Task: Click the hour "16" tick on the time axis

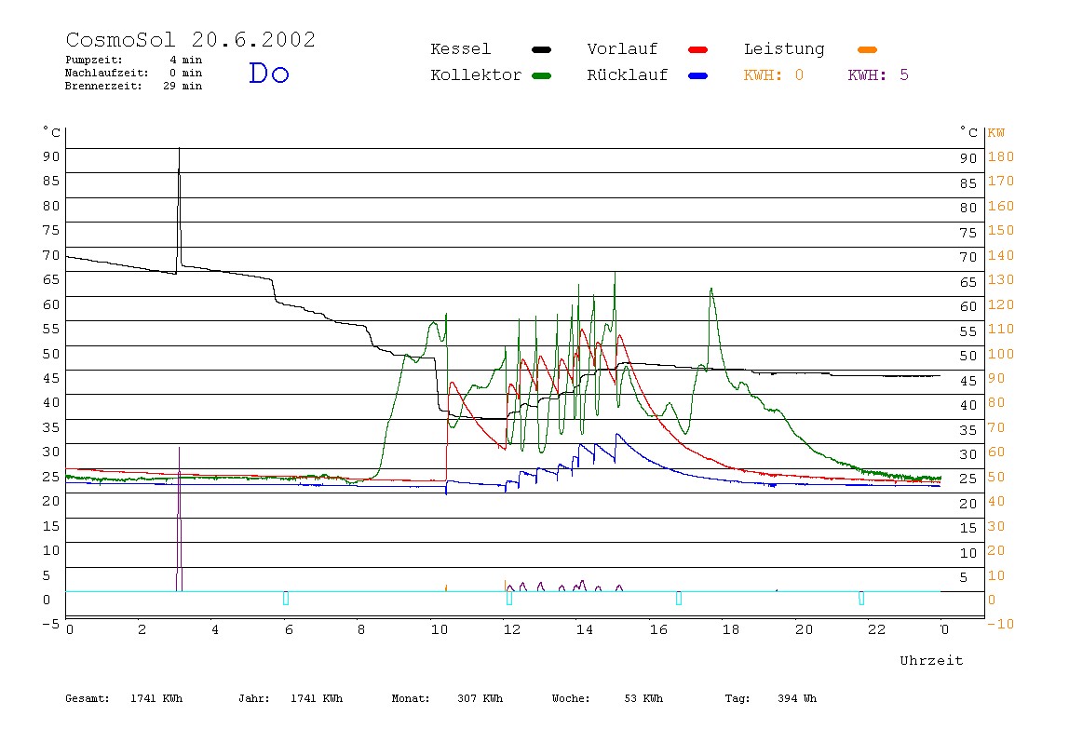Action: point(658,630)
